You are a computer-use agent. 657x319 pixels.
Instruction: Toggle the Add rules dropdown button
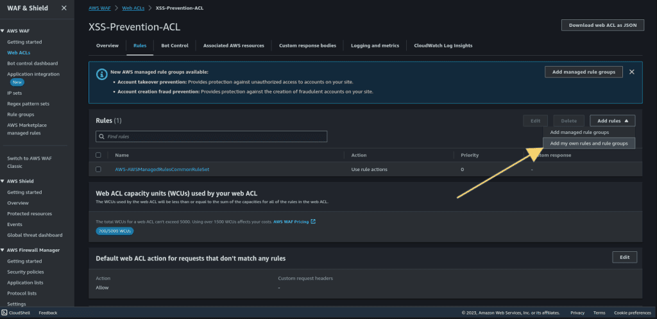613,121
